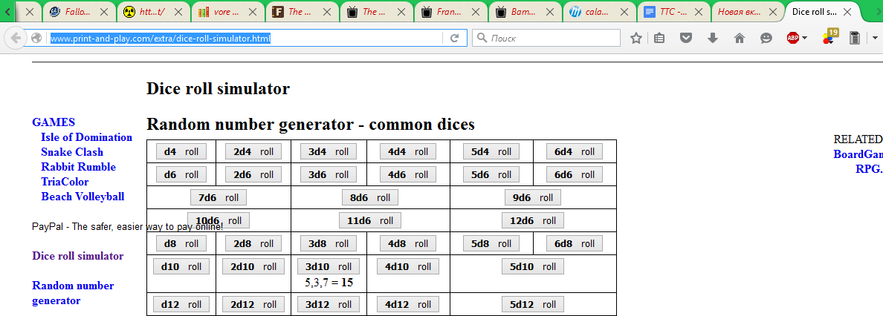Switch to the Fran... tab

click(x=448, y=11)
